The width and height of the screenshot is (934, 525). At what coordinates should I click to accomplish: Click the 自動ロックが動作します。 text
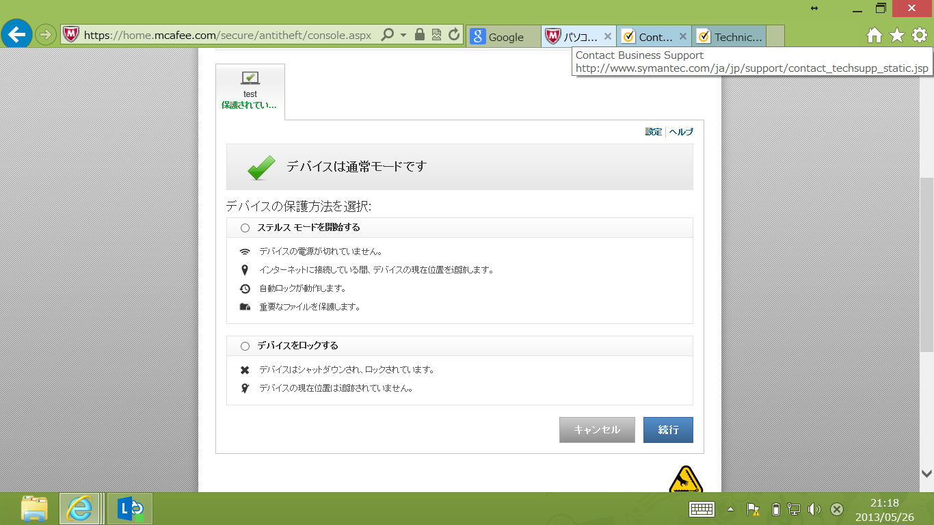point(303,288)
